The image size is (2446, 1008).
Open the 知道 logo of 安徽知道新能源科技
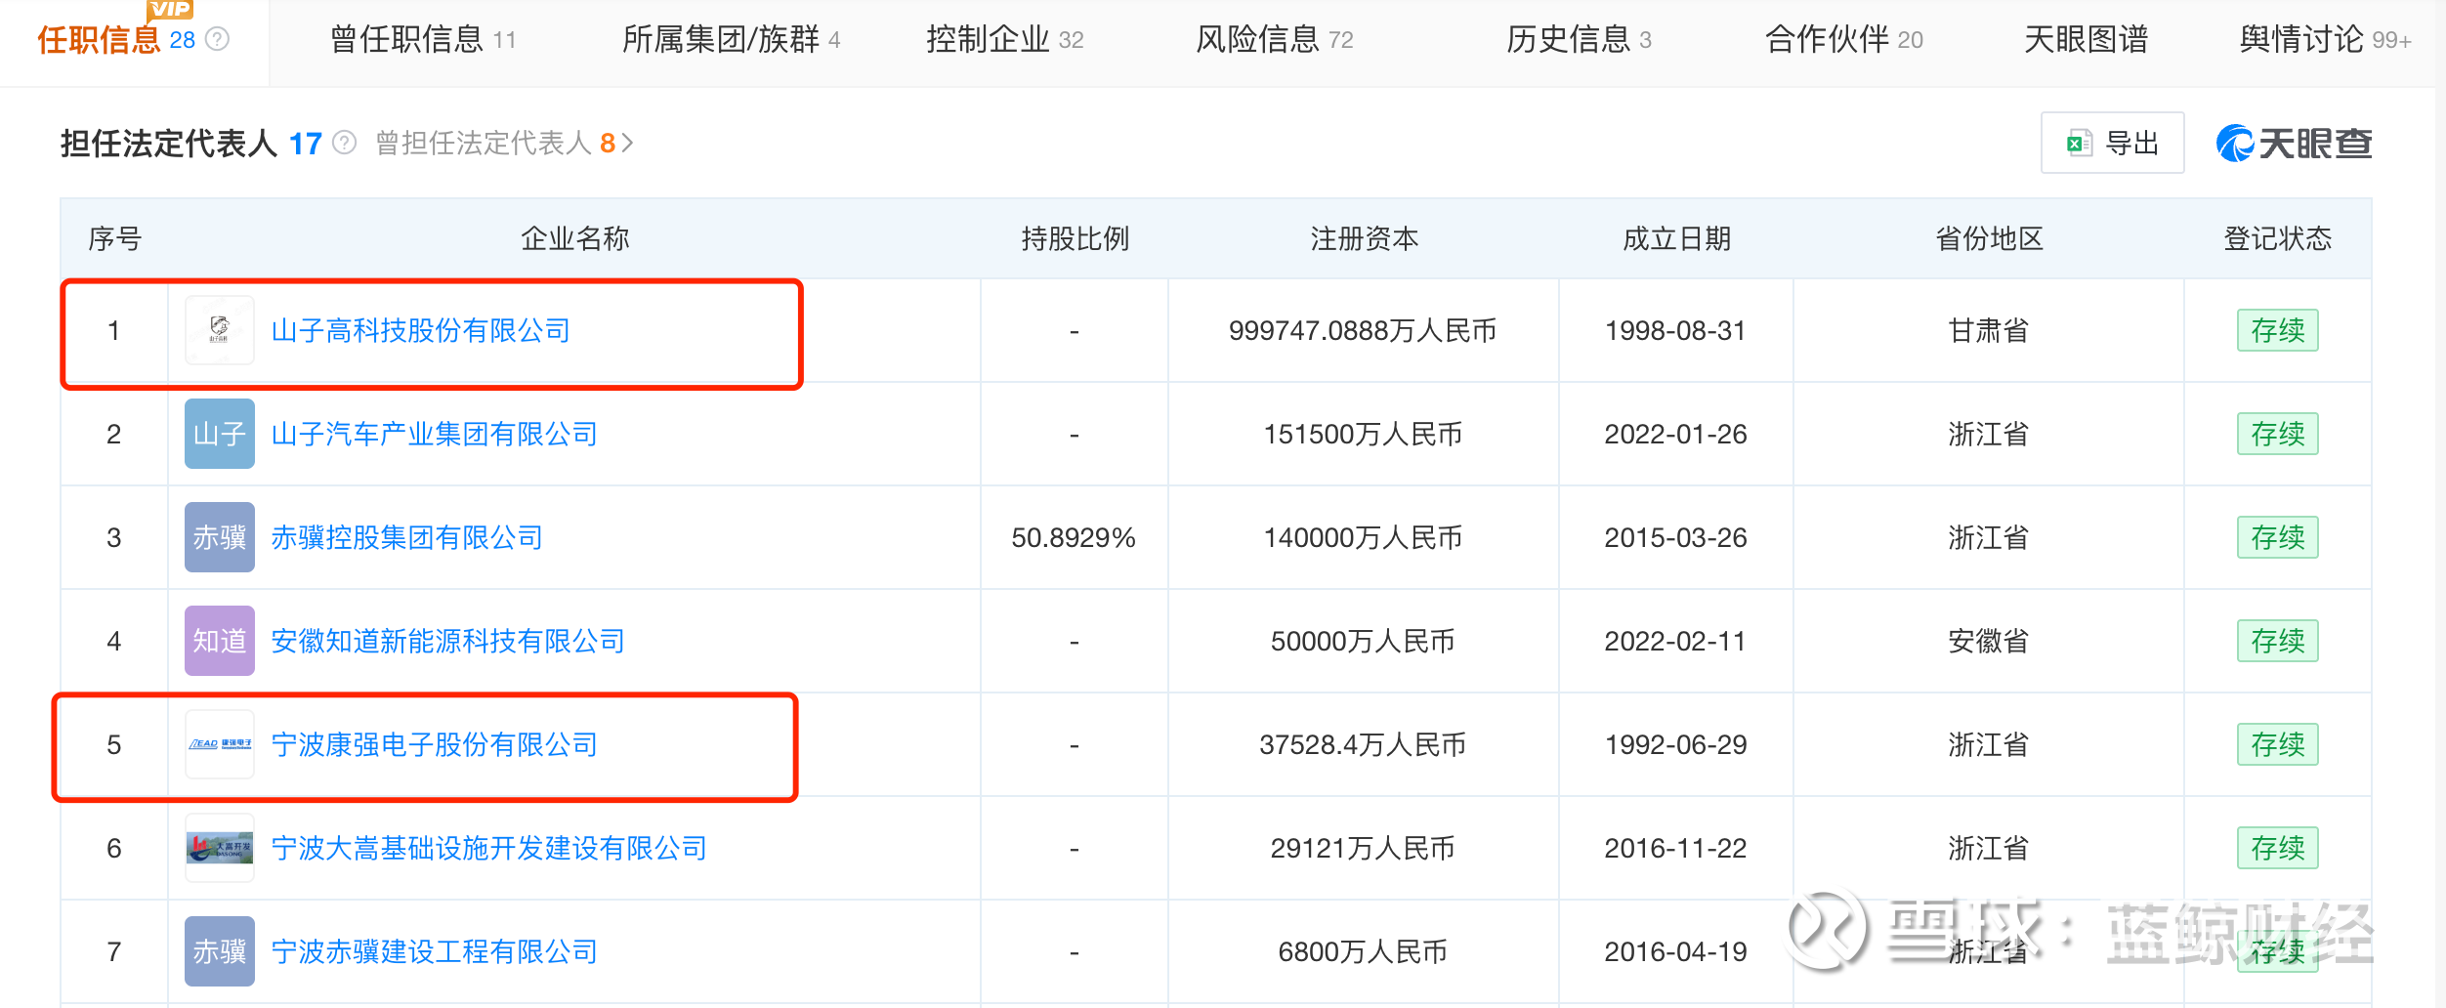220,641
